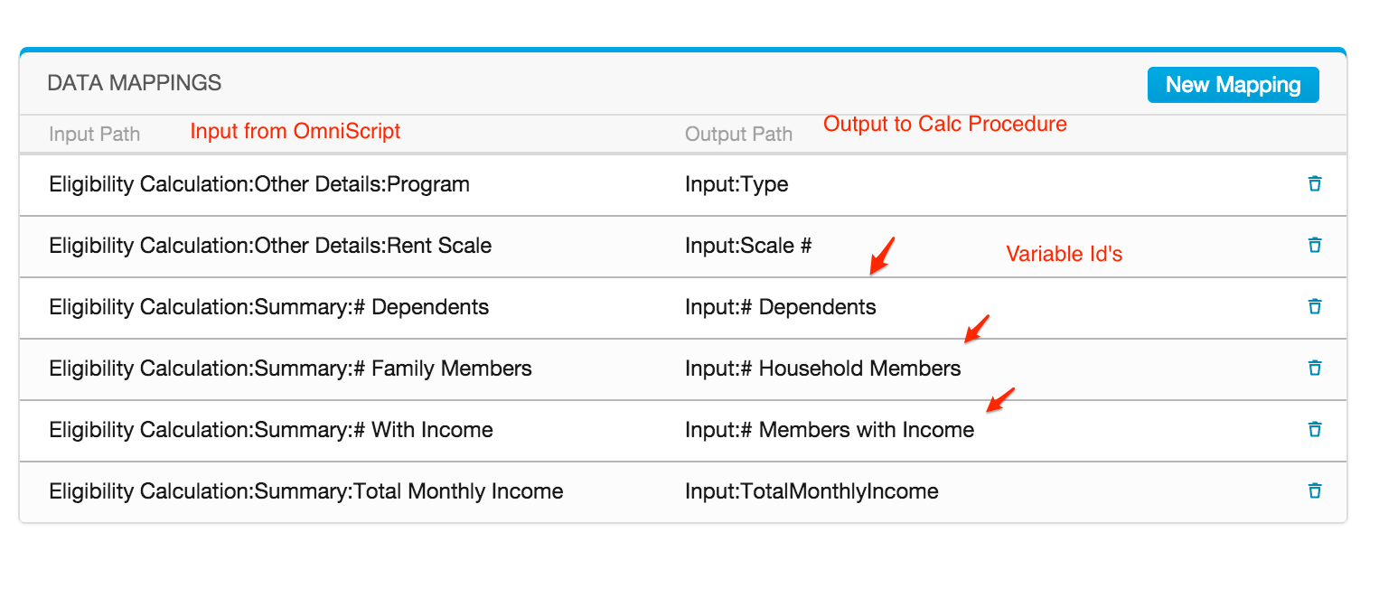Click the New Mapping button
Image resolution: width=1379 pixels, height=616 pixels.
(1233, 85)
